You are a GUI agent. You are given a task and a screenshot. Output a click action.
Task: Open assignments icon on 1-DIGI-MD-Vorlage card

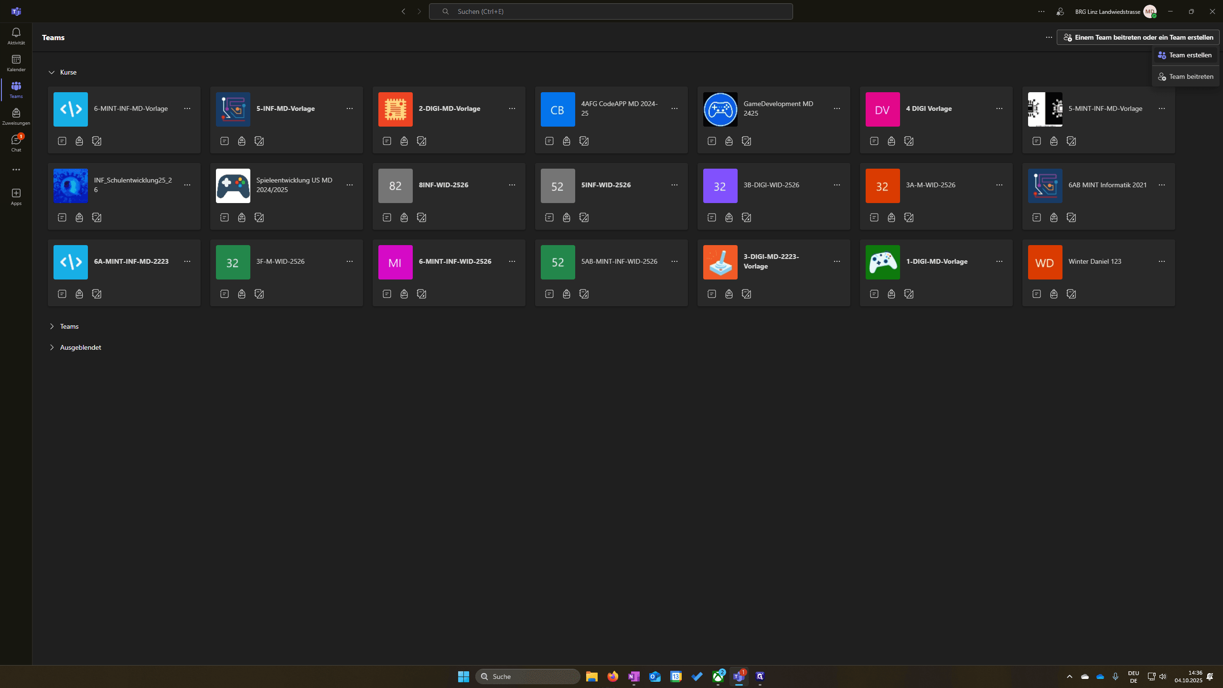pyautogui.click(x=891, y=294)
